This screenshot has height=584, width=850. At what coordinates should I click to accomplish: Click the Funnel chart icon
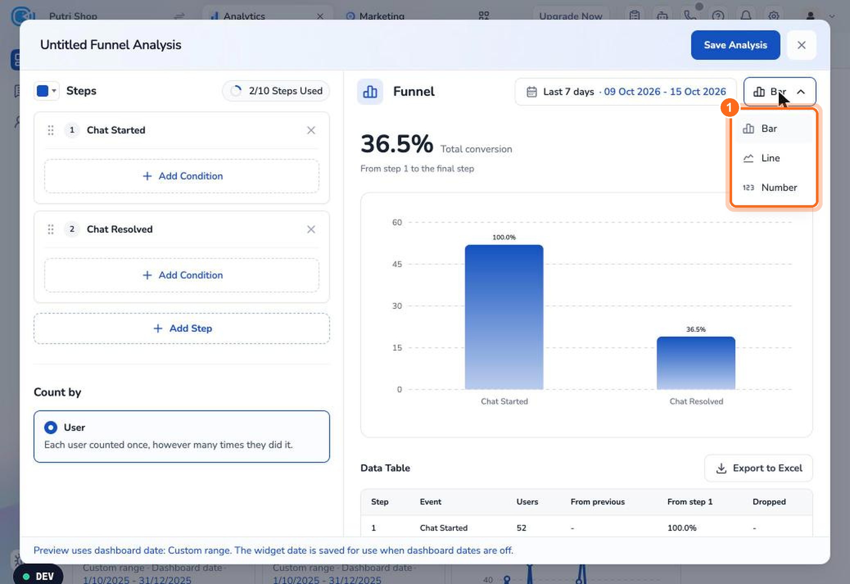[x=370, y=91]
